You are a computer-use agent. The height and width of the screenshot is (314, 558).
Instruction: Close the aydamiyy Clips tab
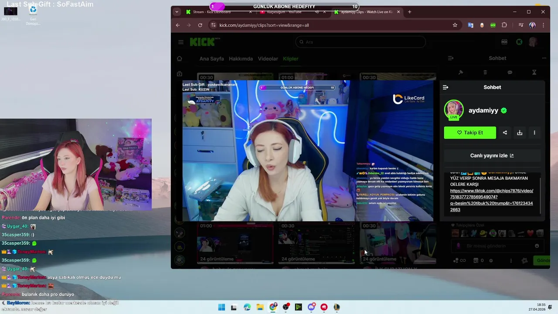[398, 12]
